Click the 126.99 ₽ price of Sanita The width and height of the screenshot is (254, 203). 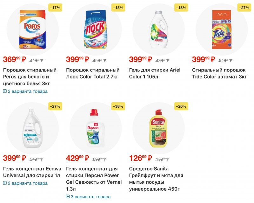tap(140, 158)
